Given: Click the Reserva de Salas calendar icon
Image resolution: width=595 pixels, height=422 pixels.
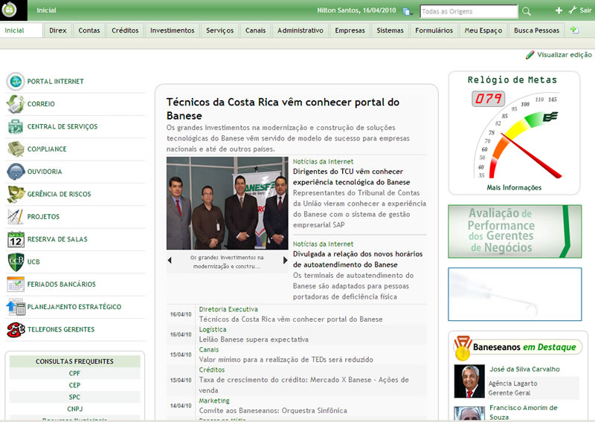Looking at the screenshot, I should point(16,239).
